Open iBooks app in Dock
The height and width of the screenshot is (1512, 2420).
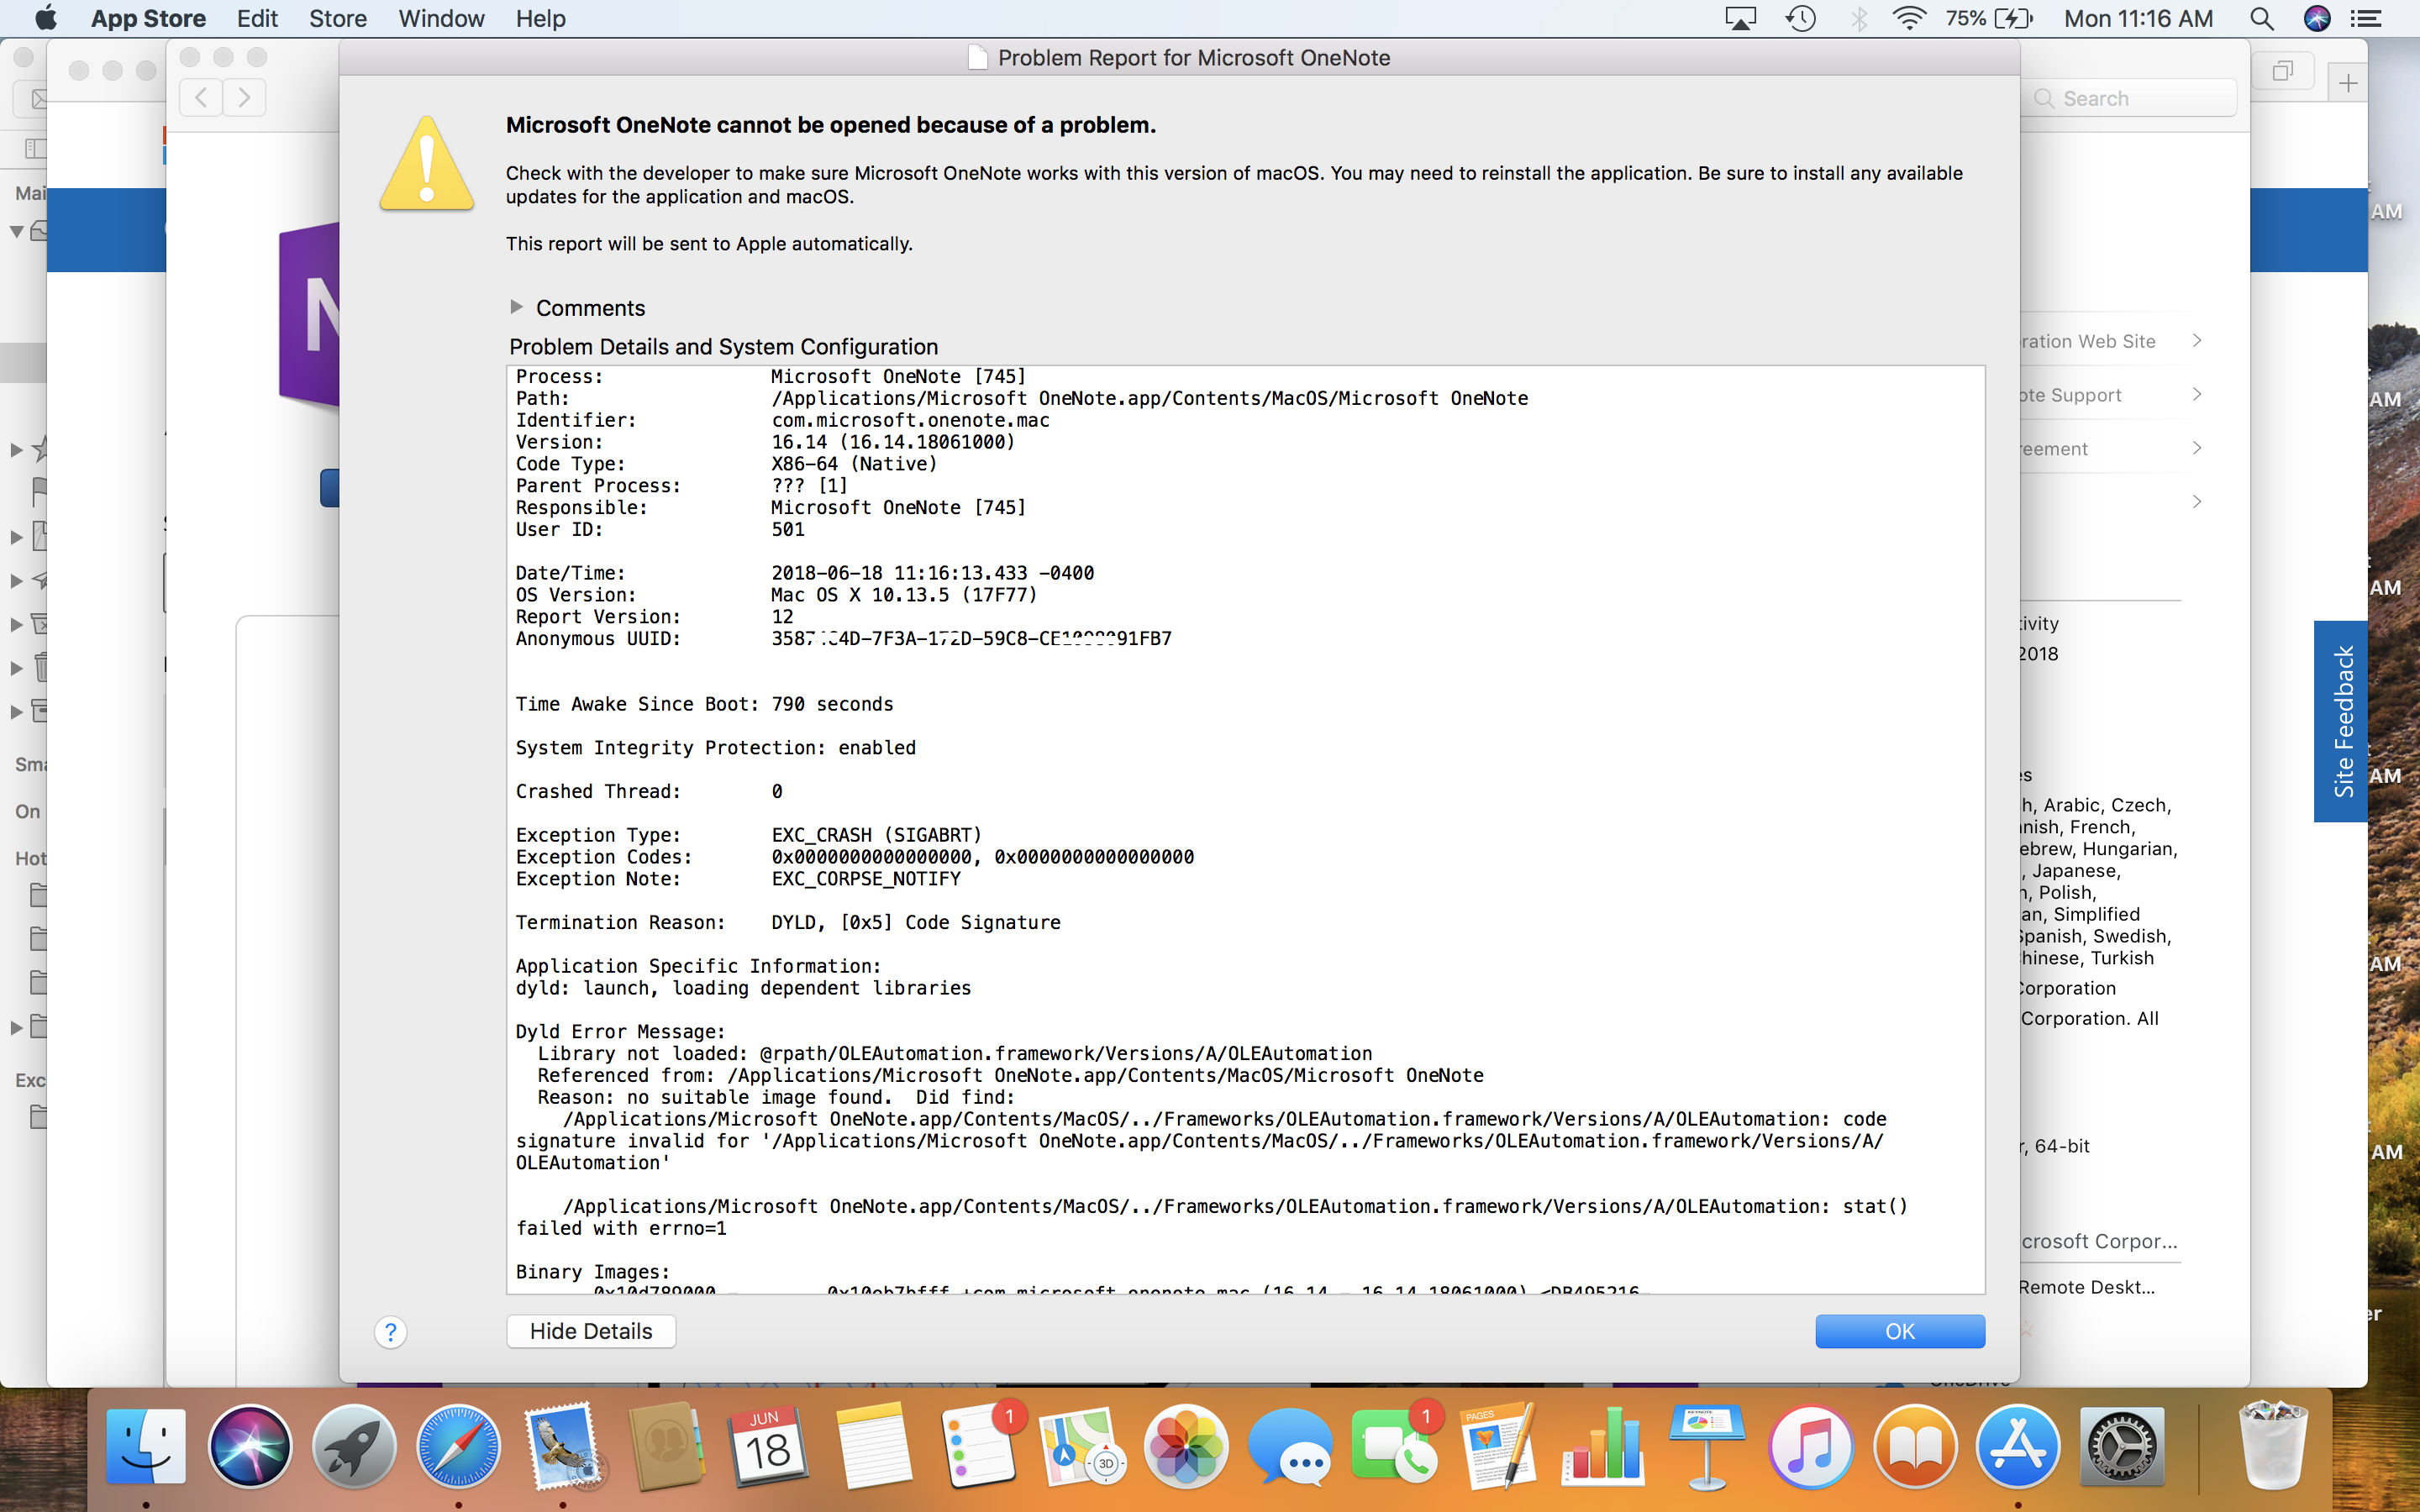[1914, 1447]
